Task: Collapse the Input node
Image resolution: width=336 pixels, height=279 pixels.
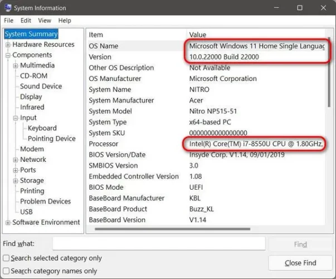Action: click(x=16, y=118)
